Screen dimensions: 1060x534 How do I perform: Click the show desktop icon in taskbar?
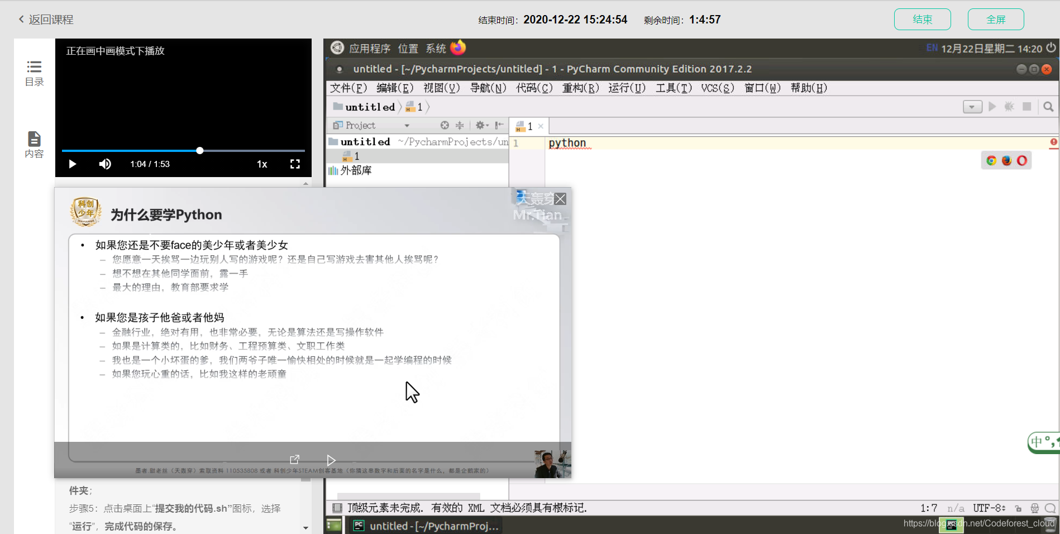[x=333, y=525]
